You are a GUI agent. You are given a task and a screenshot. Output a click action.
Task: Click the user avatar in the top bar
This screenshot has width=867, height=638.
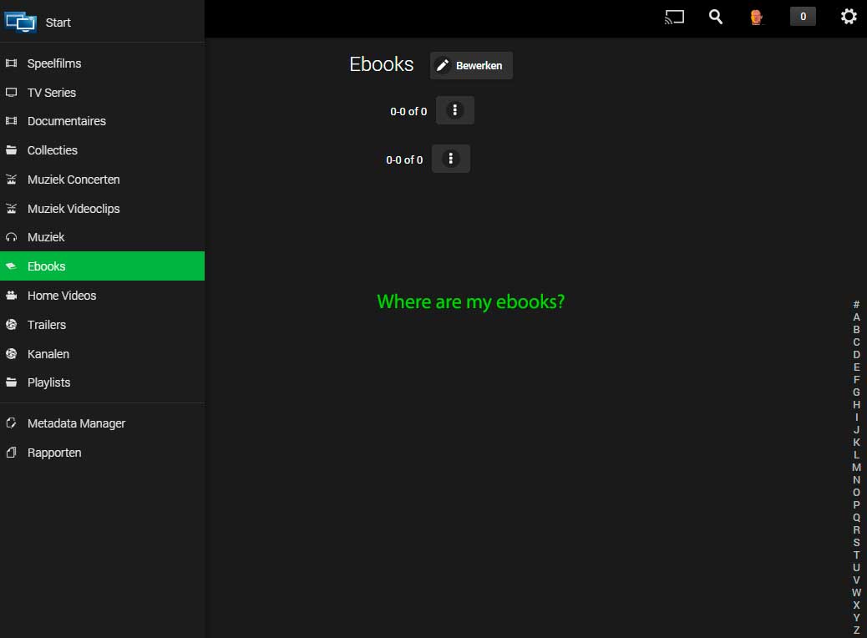tap(756, 16)
